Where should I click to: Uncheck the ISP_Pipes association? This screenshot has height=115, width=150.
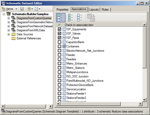coord(59,38)
